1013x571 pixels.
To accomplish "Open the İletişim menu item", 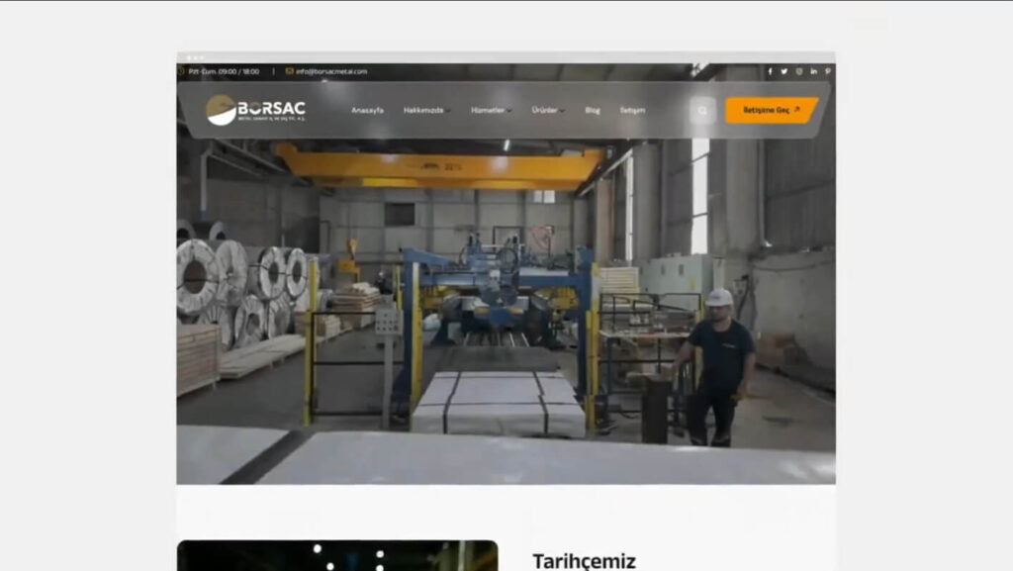I will (x=632, y=111).
